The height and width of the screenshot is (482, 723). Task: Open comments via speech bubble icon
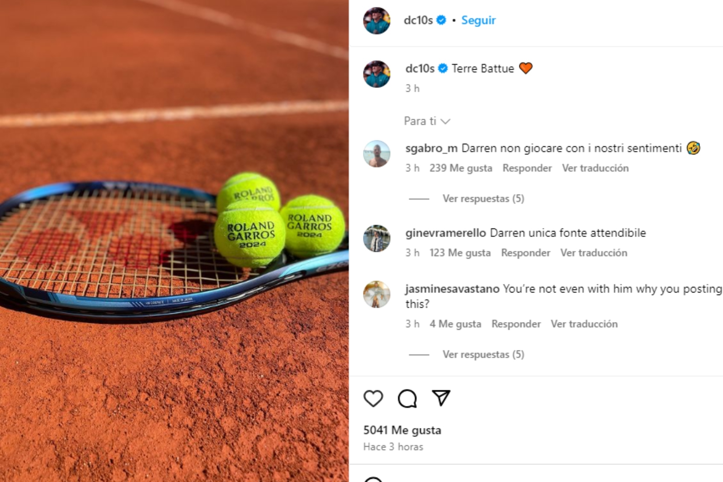click(407, 398)
